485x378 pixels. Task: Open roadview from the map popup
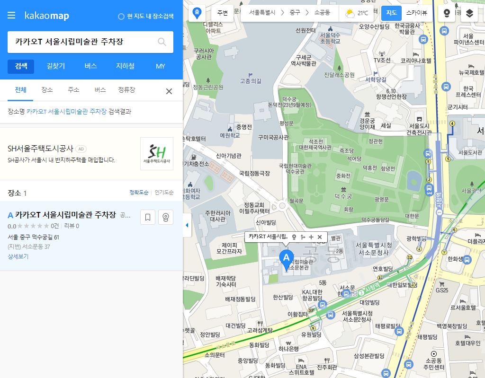click(294, 237)
